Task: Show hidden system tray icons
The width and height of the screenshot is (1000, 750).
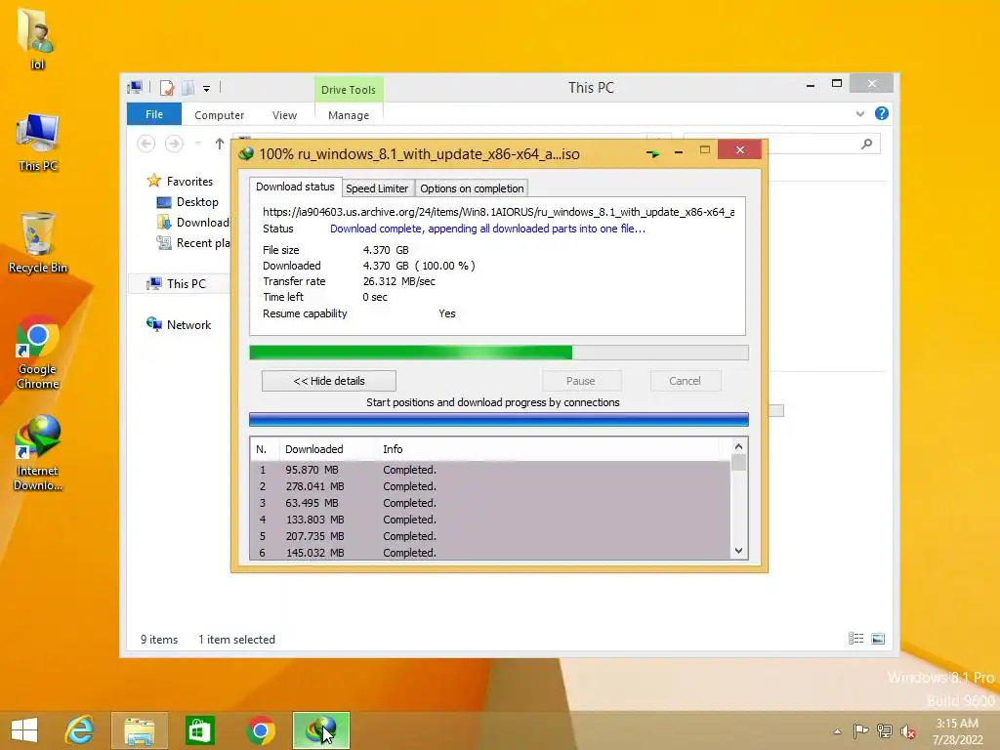Action: 837,731
